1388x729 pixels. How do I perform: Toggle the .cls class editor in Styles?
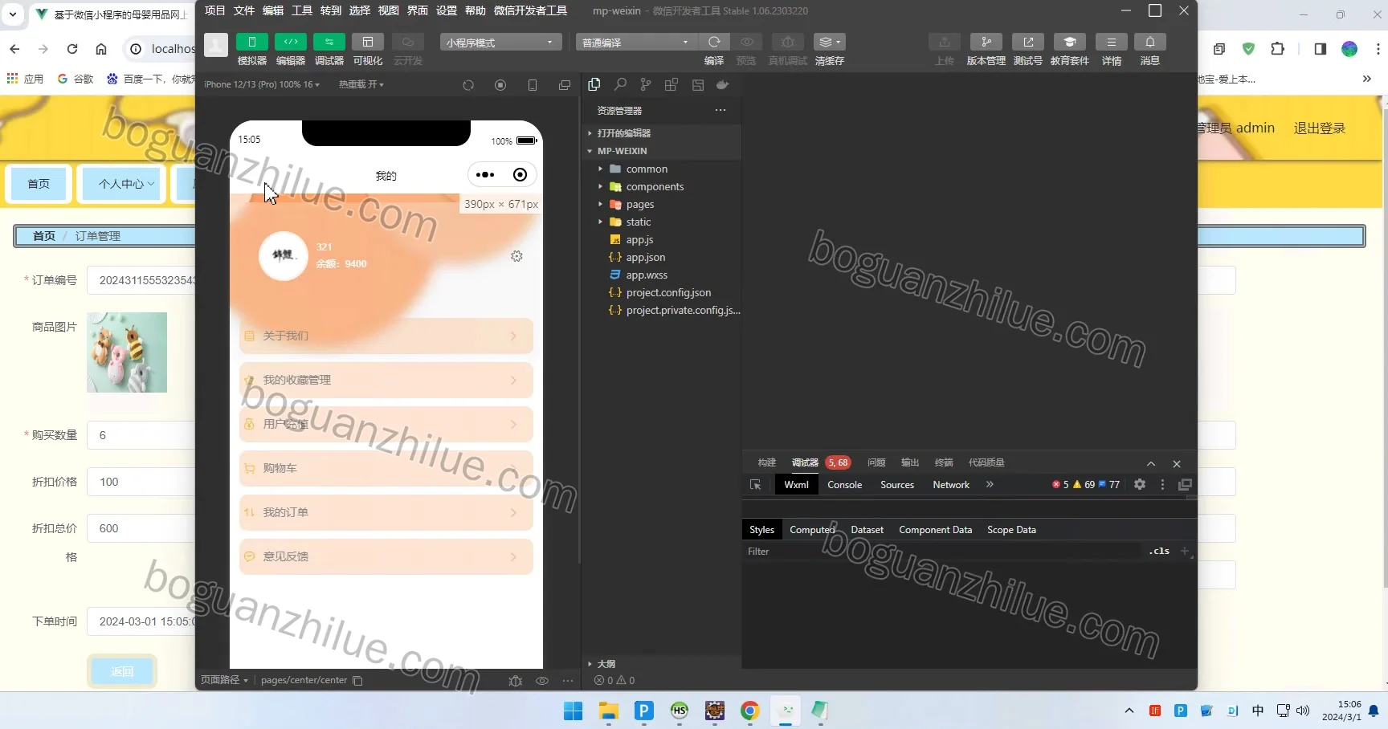(1159, 551)
